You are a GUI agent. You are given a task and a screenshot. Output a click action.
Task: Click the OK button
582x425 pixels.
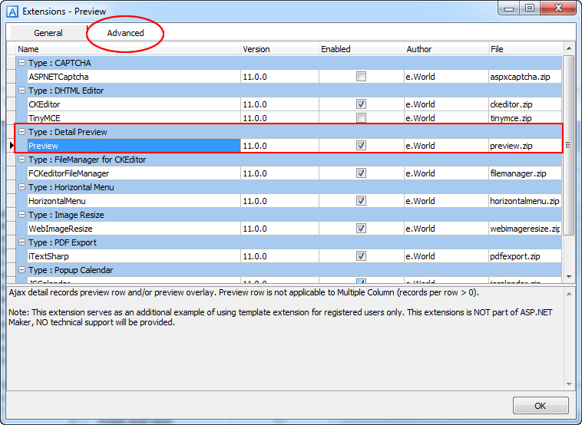(541, 406)
